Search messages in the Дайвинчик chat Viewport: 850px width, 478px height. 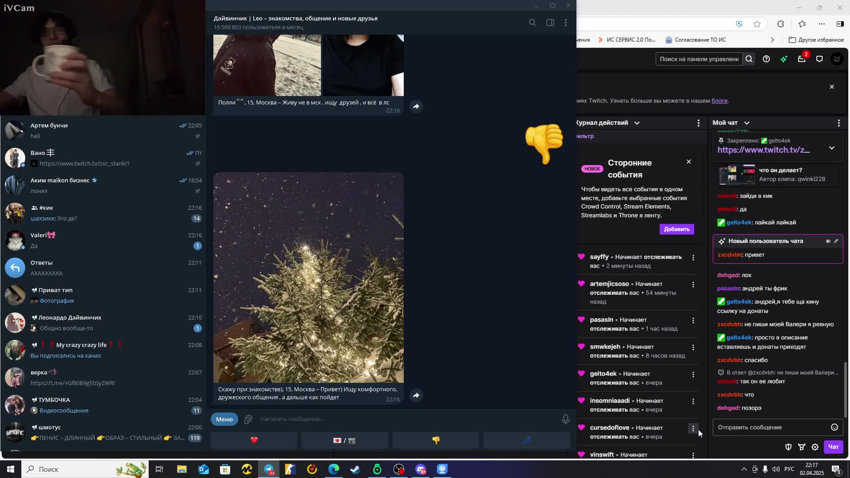tap(532, 23)
